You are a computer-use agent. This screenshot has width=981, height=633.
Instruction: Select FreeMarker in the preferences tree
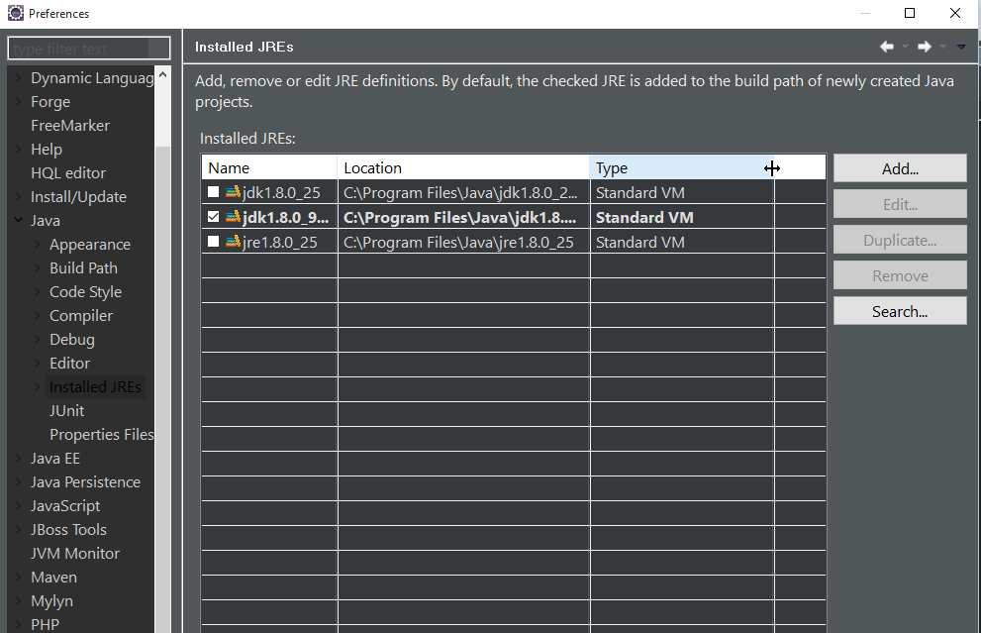[x=70, y=125]
